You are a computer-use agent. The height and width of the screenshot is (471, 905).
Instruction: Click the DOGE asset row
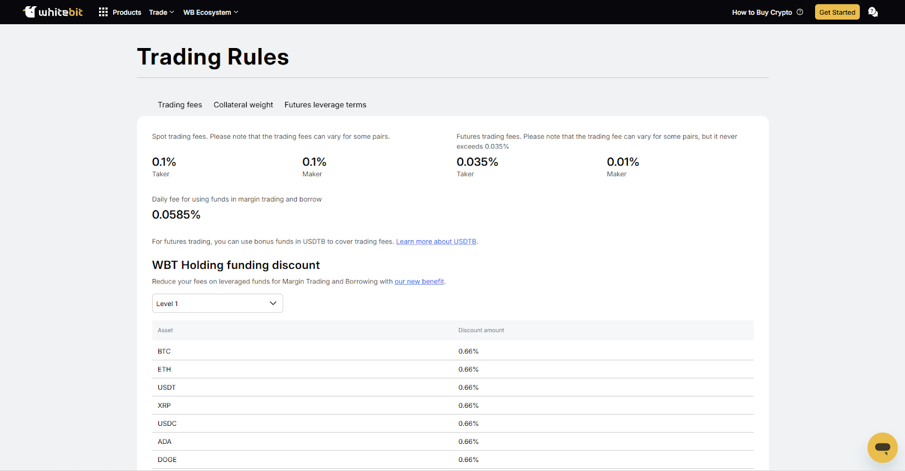(x=167, y=460)
